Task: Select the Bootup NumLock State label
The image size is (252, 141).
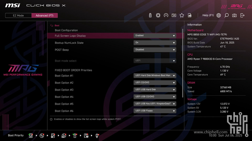Action: [x=69, y=43]
